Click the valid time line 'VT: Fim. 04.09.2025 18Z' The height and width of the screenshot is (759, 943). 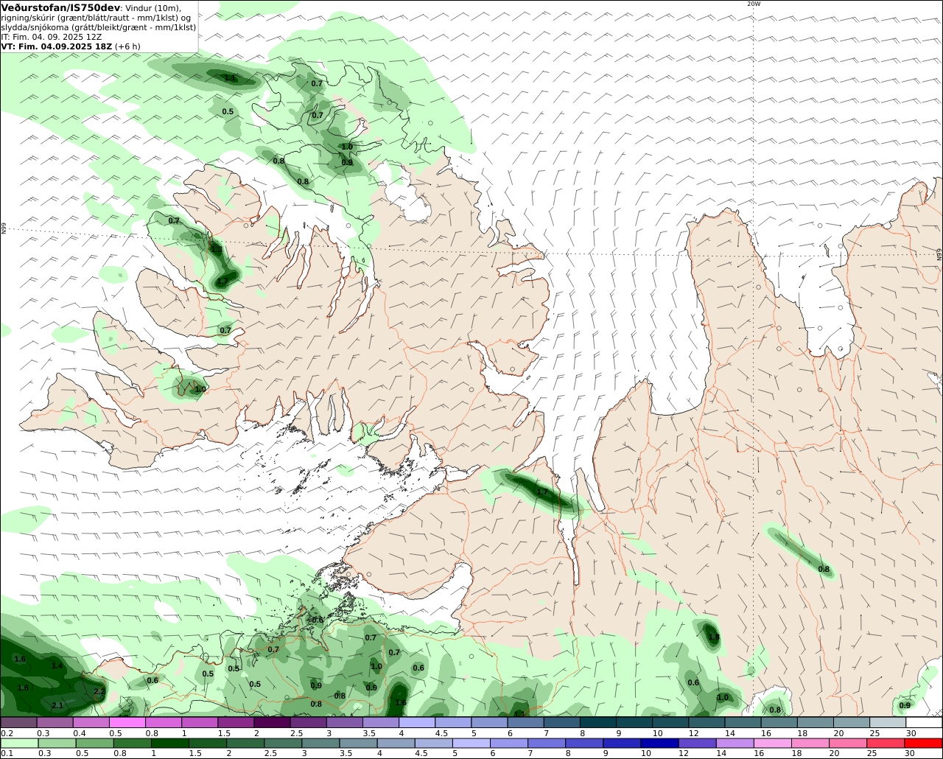click(x=57, y=46)
